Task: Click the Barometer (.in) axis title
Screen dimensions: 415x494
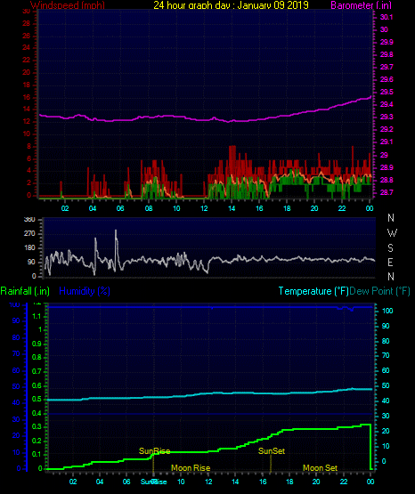Action: [x=361, y=5]
